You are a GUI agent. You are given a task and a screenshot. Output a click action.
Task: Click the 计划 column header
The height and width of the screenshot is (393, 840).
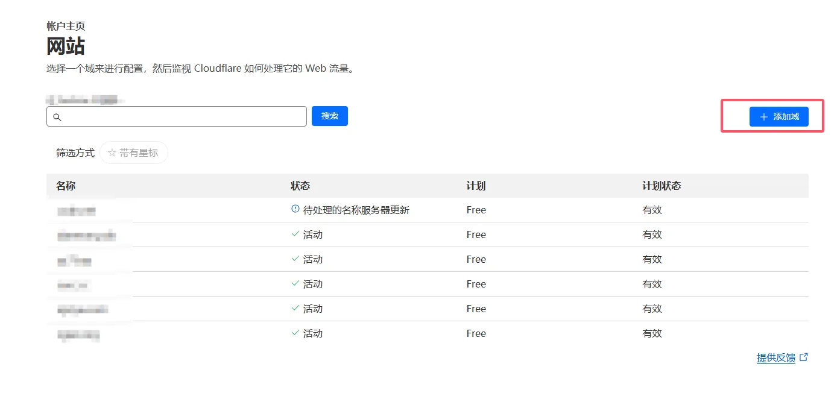476,186
